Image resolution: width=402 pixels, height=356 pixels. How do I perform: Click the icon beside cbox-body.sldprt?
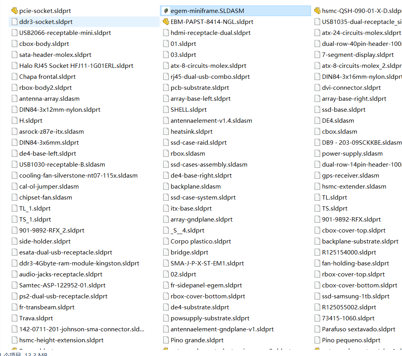pyautogui.click(x=15, y=44)
